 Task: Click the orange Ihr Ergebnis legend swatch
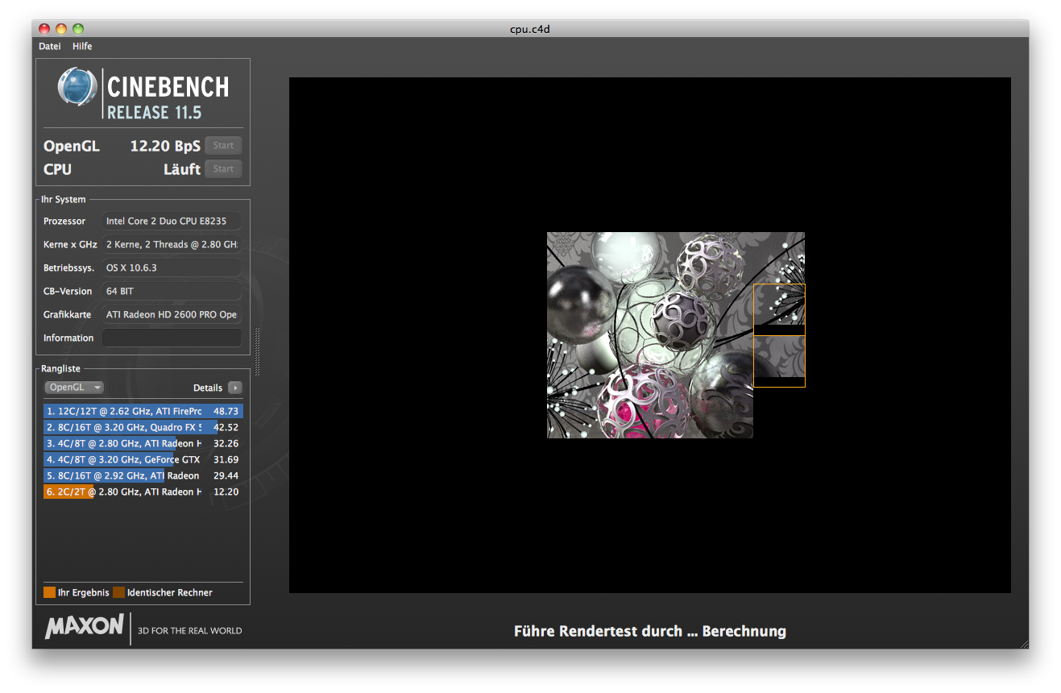[x=49, y=592]
